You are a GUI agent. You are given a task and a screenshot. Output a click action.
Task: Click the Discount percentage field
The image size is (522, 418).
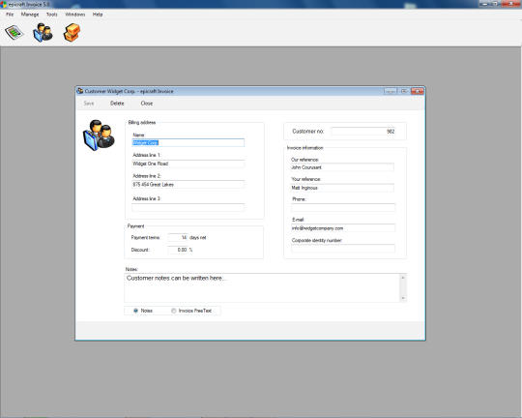coord(178,250)
